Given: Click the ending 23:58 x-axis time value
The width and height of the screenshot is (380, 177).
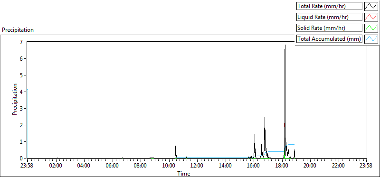Looking at the screenshot, I should coord(366,166).
